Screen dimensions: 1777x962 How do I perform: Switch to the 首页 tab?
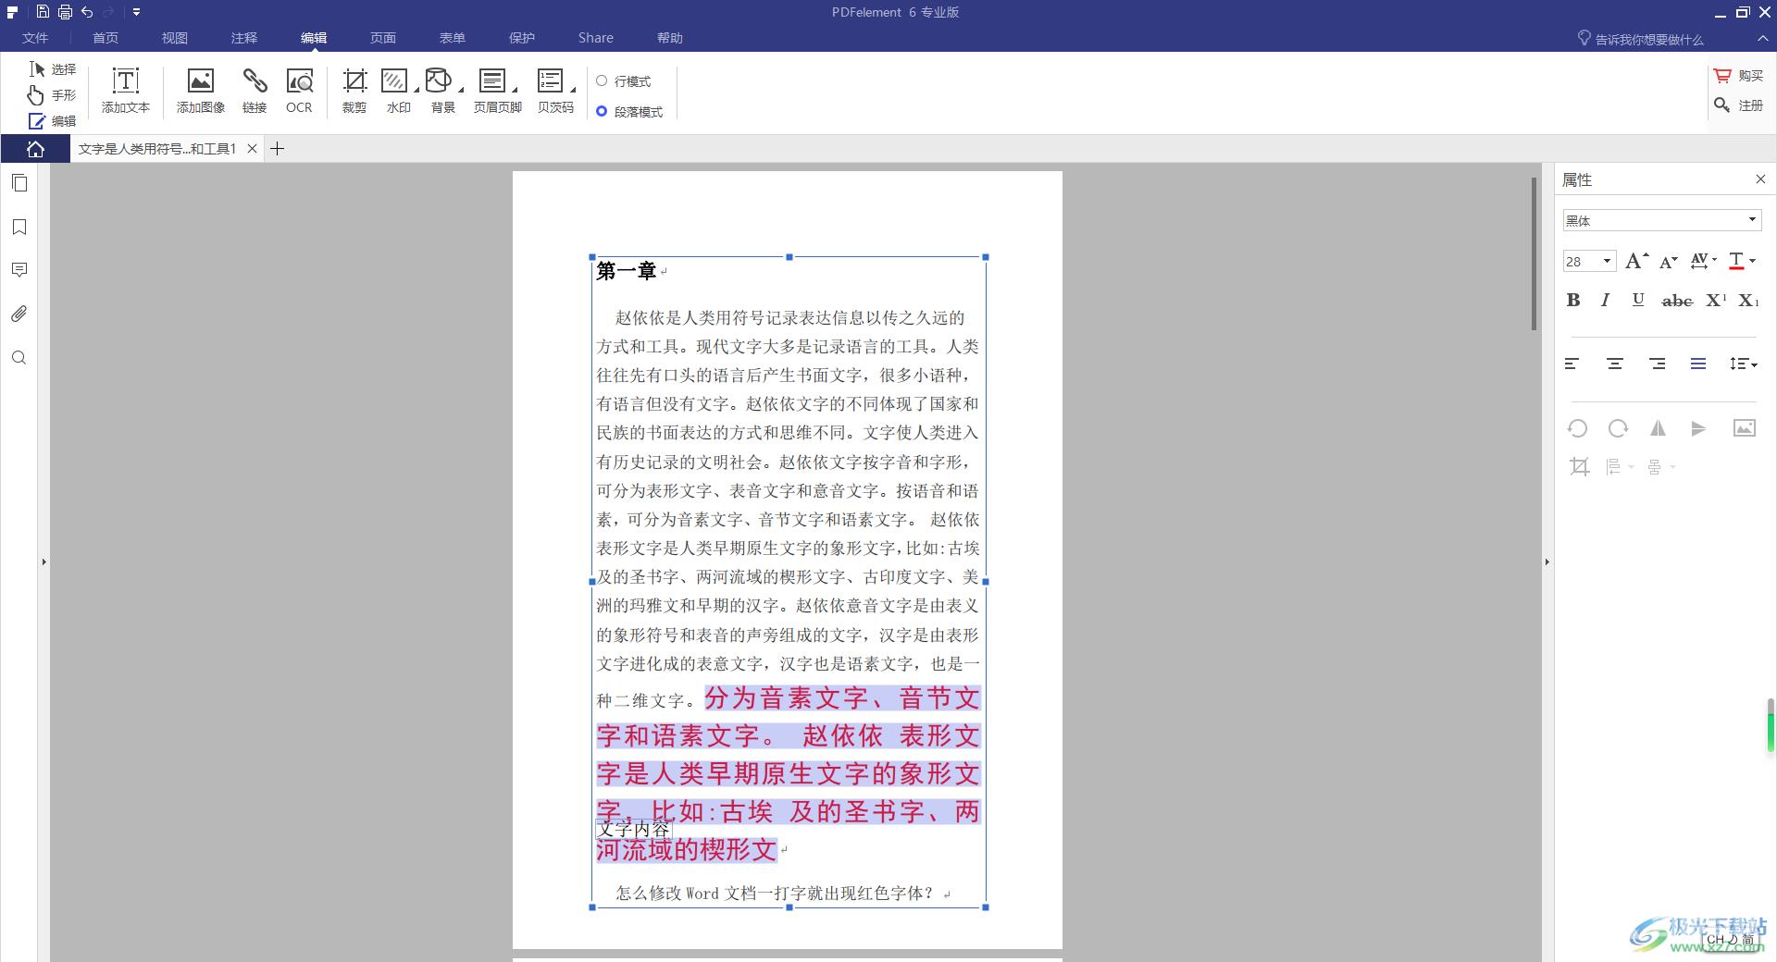tap(106, 38)
